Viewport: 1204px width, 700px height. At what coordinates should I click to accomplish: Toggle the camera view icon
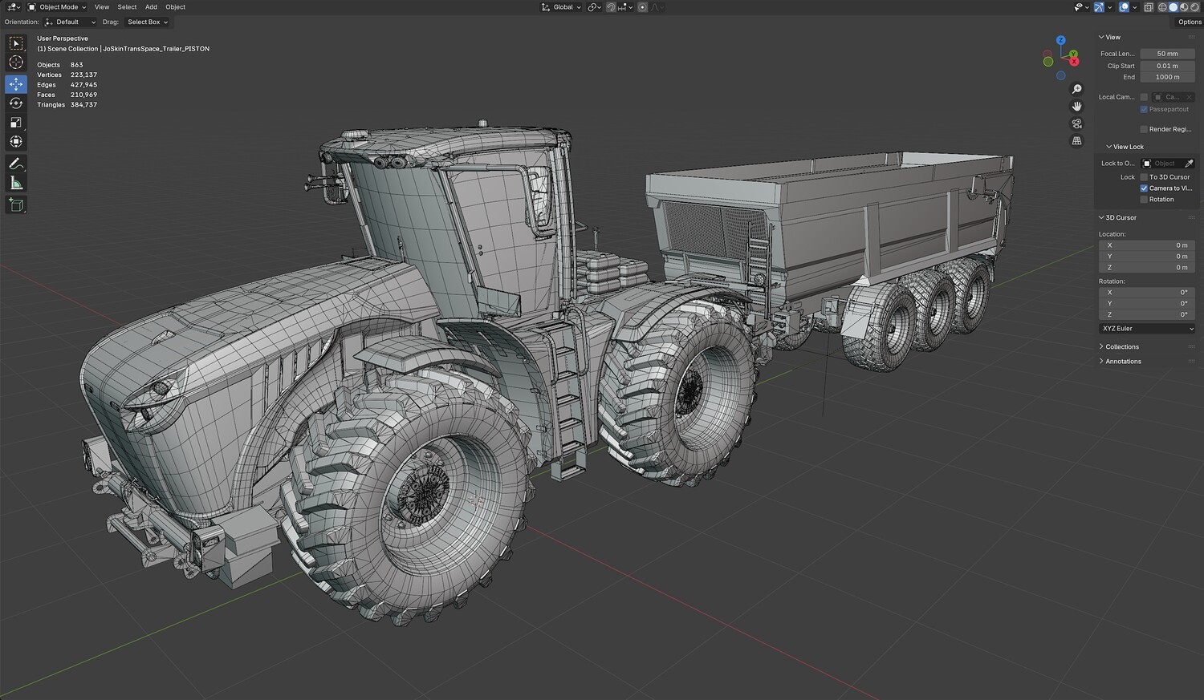tap(1077, 123)
